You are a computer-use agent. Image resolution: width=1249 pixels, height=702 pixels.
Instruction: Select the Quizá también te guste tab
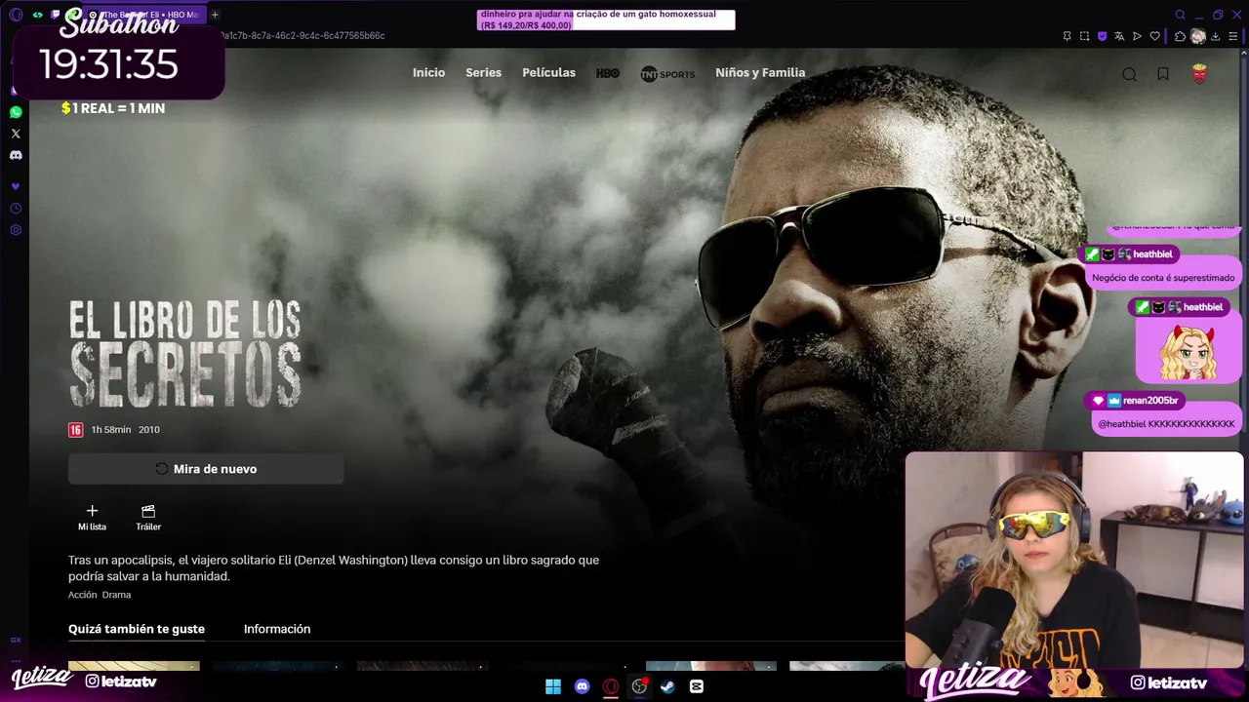coord(137,629)
